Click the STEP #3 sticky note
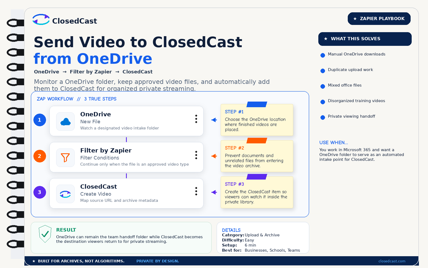Viewport: 428px width, 268px height. click(257, 192)
